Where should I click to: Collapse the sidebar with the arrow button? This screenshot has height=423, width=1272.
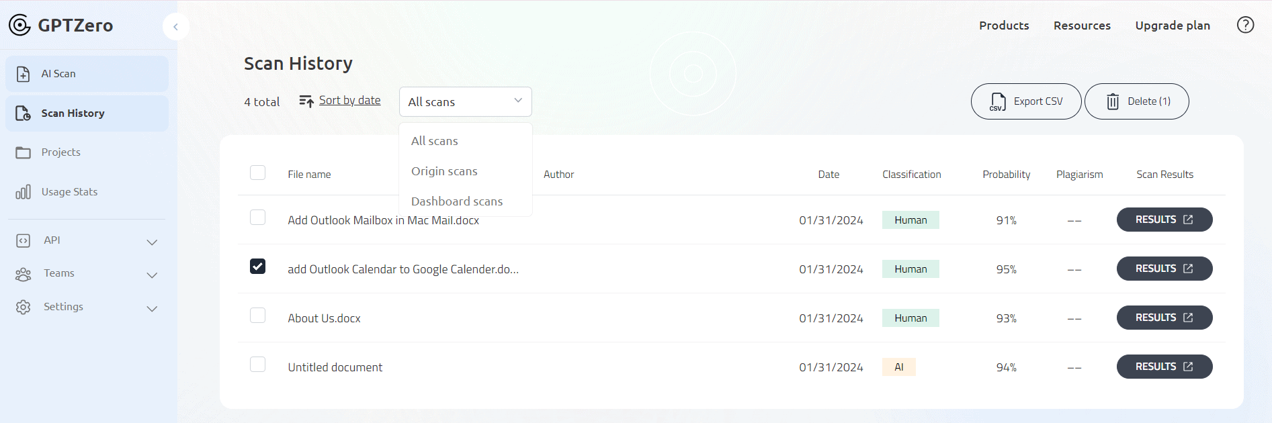(175, 27)
